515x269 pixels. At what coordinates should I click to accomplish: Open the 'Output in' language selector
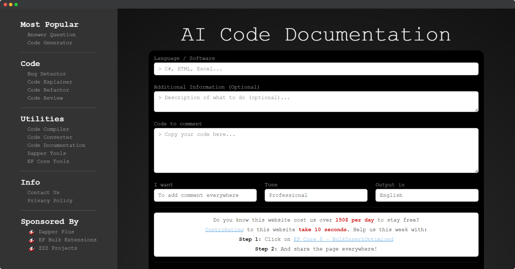pyautogui.click(x=426, y=195)
